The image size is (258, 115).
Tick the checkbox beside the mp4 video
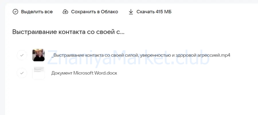point(22,55)
